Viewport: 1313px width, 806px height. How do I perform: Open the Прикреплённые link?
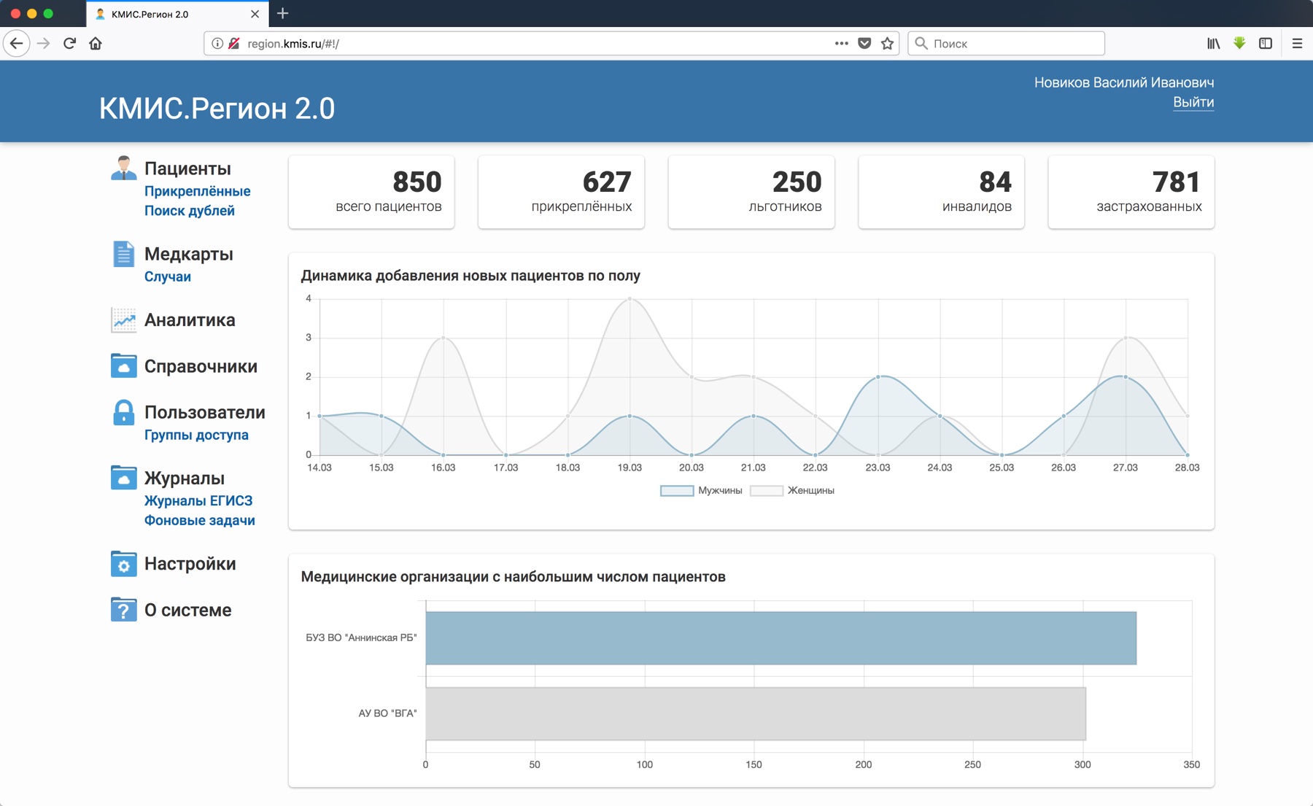[x=198, y=191]
